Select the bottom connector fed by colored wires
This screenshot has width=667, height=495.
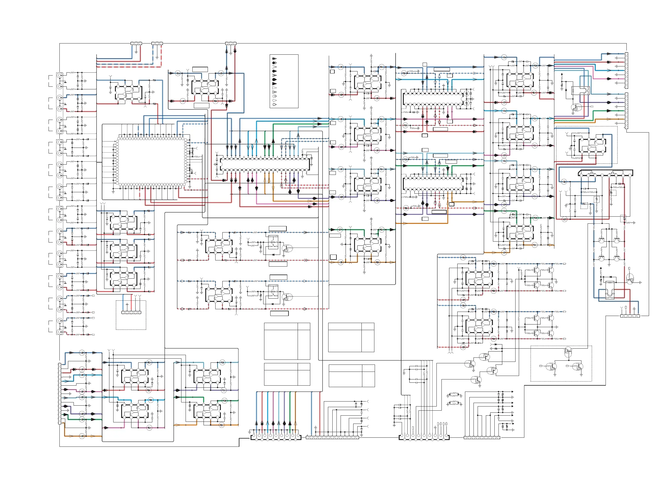point(276,437)
